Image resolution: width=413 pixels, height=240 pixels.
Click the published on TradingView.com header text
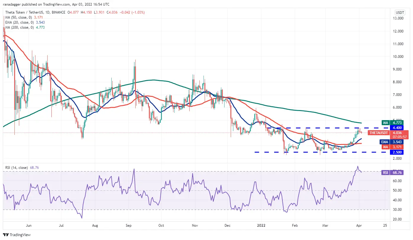tap(56, 4)
